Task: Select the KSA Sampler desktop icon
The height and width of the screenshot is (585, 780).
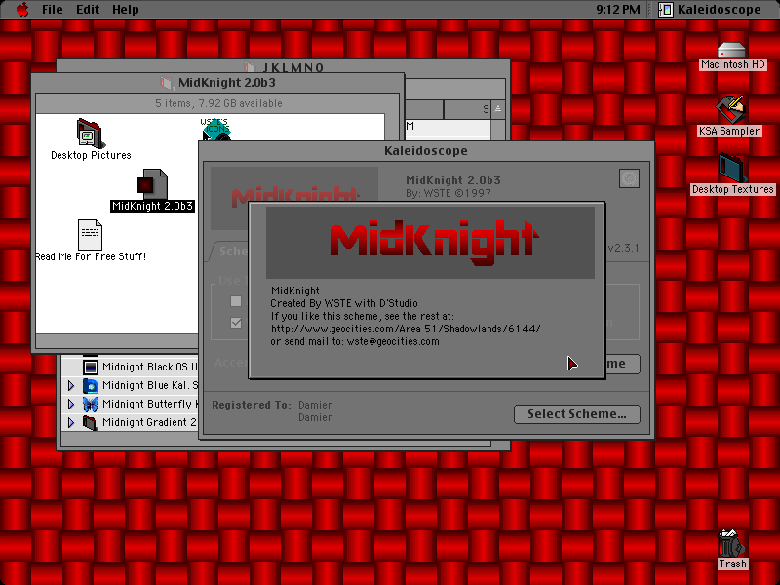Action: pyautogui.click(x=730, y=109)
